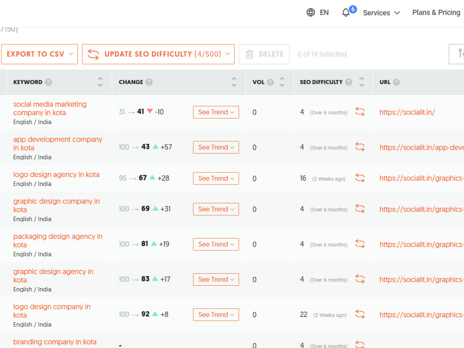The image size is (464, 348).
Task: Refresh SEO difficulty for logo design company row
Action: click(x=360, y=314)
